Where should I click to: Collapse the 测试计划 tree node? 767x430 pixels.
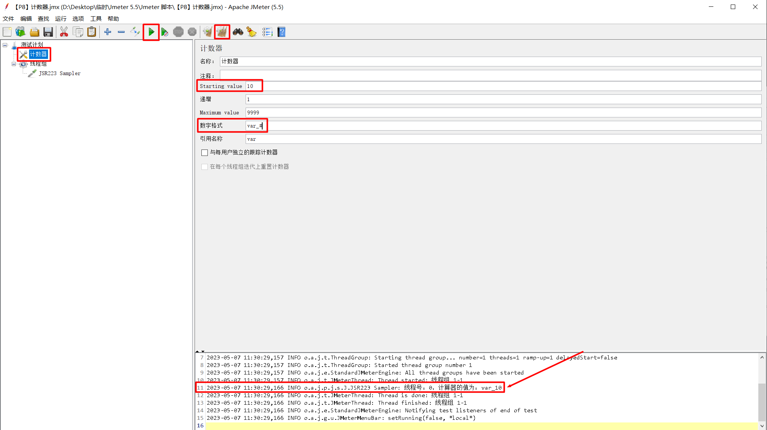5,45
